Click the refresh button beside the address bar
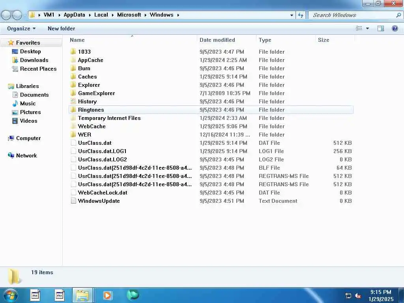This screenshot has width=404, height=303. pyautogui.click(x=300, y=15)
